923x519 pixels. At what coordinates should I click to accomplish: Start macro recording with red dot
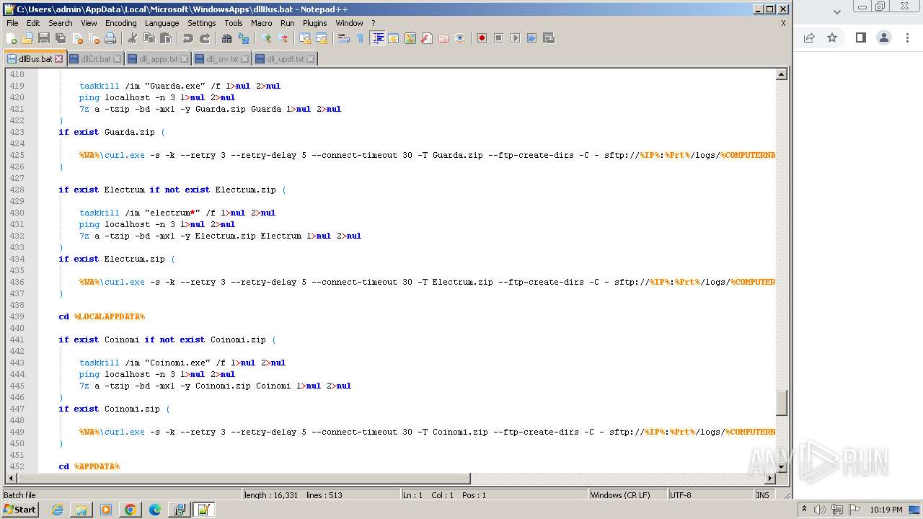(482, 38)
